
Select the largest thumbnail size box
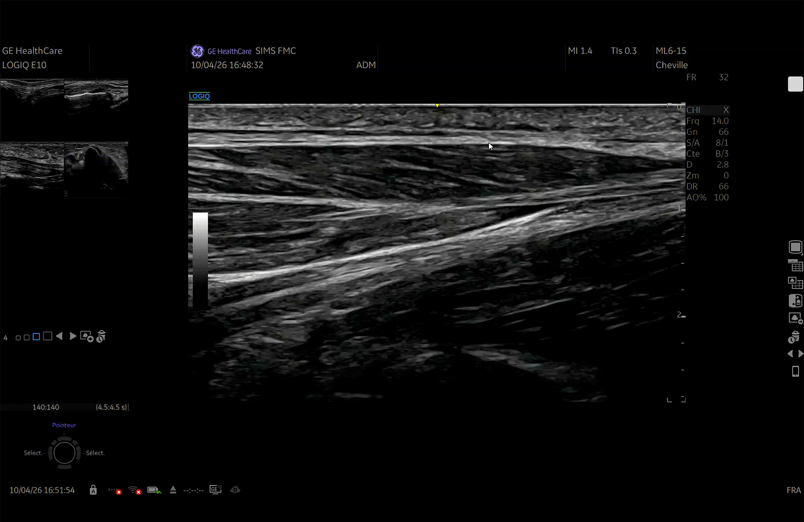[47, 336]
